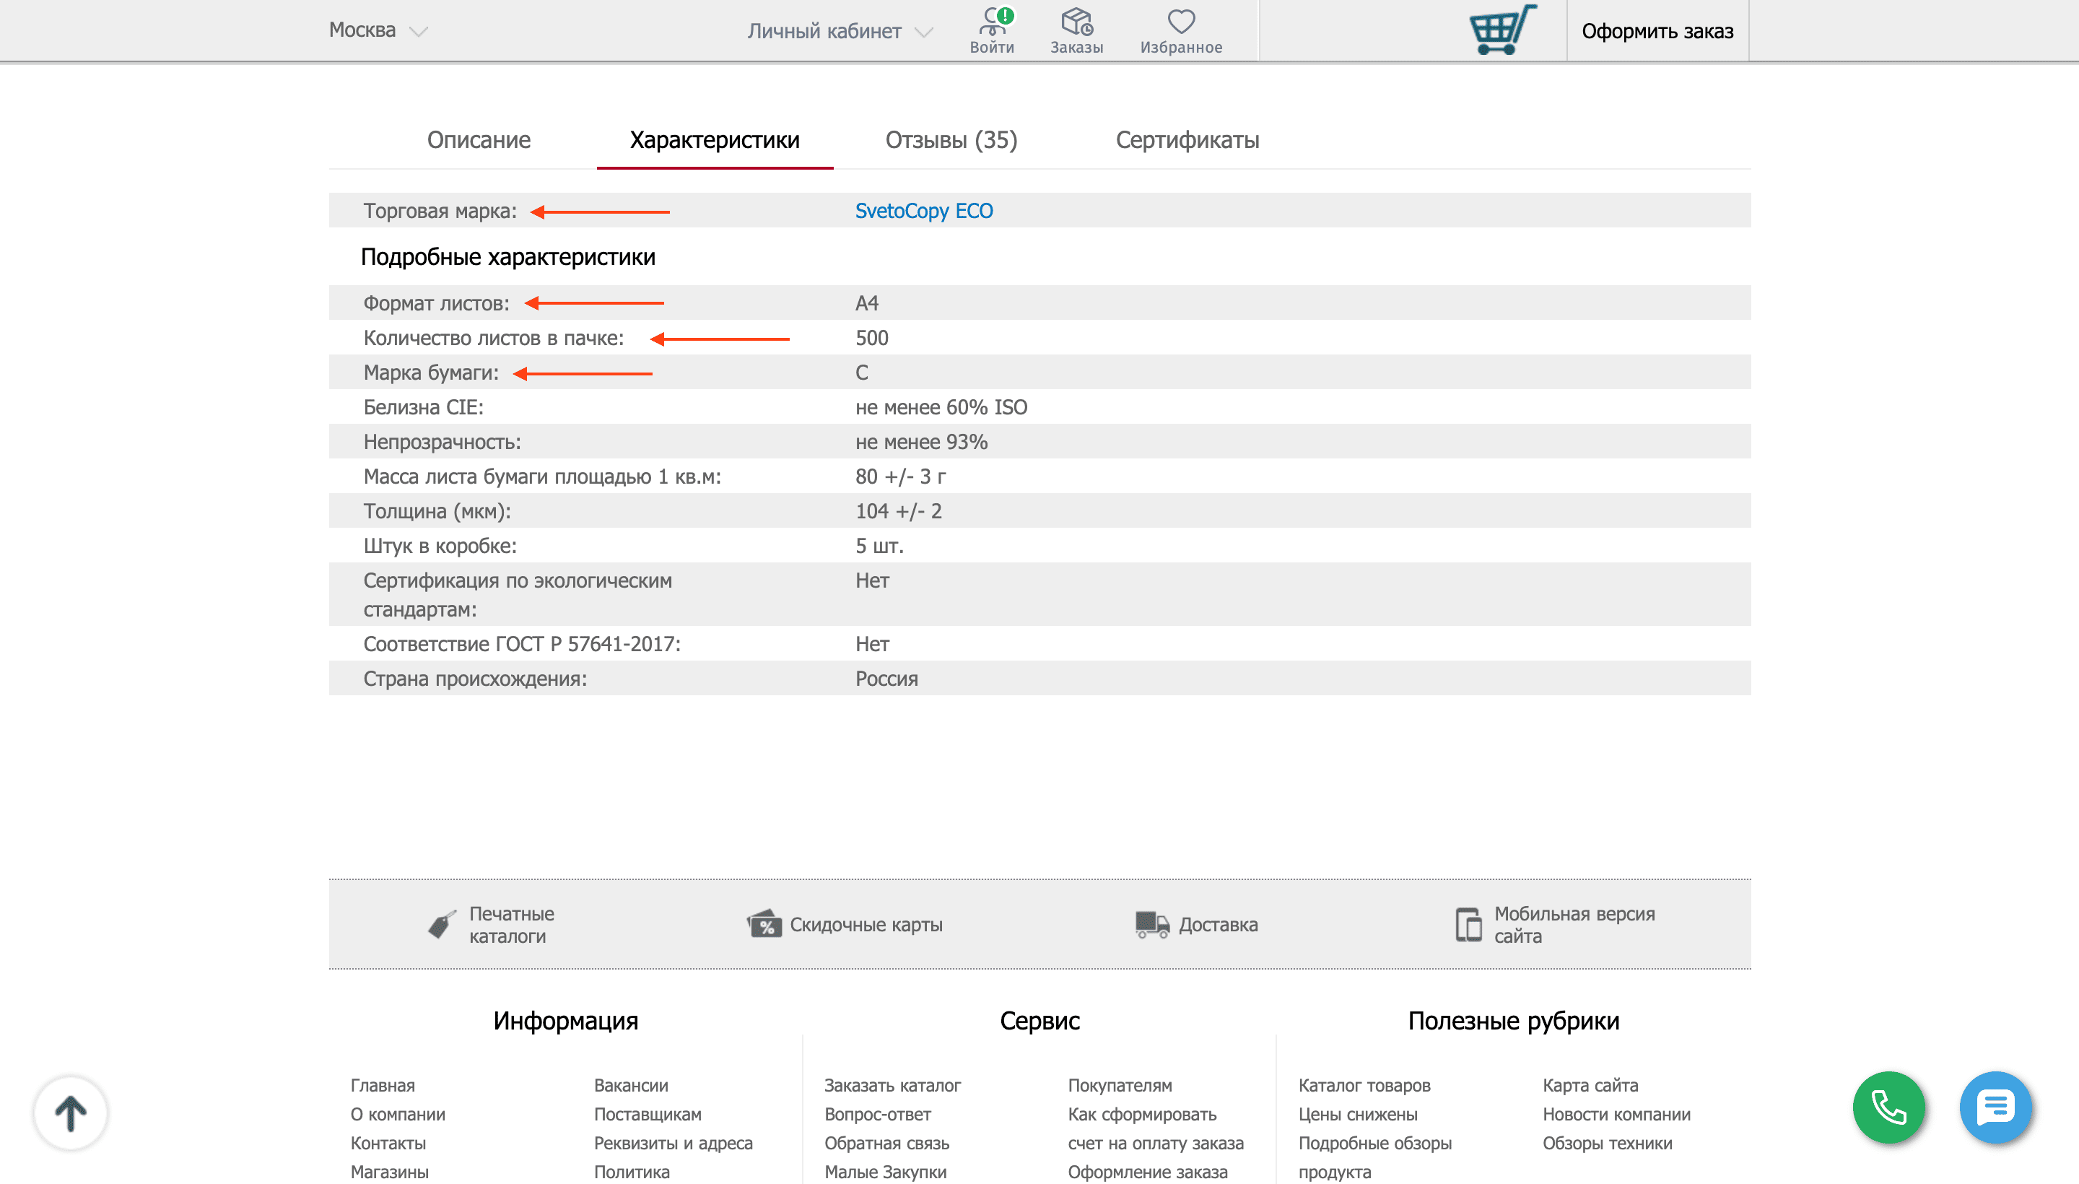Open Обзоры техники link
The height and width of the screenshot is (1184, 2079).
(1608, 1144)
